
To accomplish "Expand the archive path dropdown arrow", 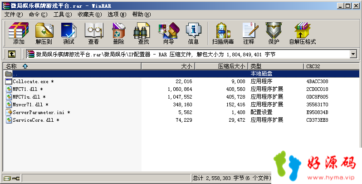I will click(x=353, y=55).
